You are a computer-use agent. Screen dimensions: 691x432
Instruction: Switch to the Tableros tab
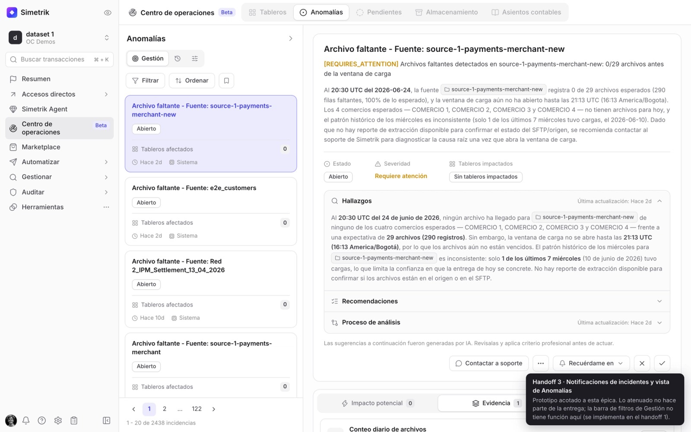point(268,13)
